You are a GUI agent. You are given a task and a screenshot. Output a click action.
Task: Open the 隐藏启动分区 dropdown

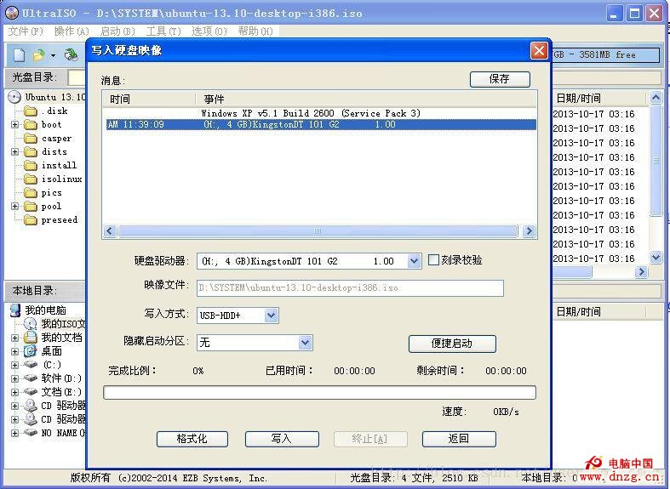coord(305,343)
